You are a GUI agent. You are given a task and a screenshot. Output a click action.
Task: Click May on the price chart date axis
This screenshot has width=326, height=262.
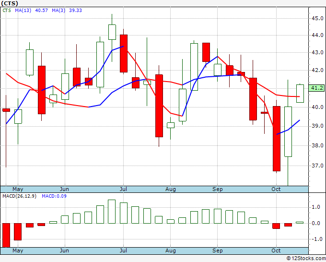18,189
